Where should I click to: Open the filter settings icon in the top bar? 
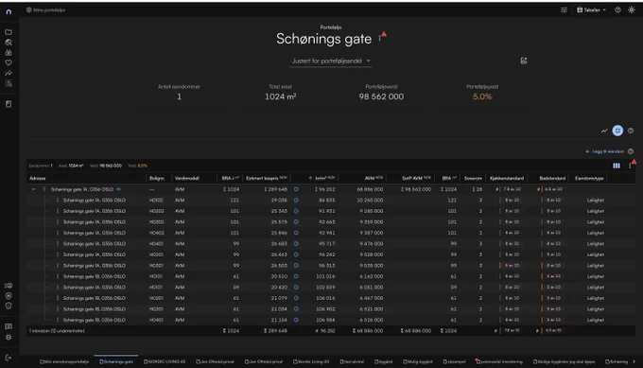[x=564, y=9]
